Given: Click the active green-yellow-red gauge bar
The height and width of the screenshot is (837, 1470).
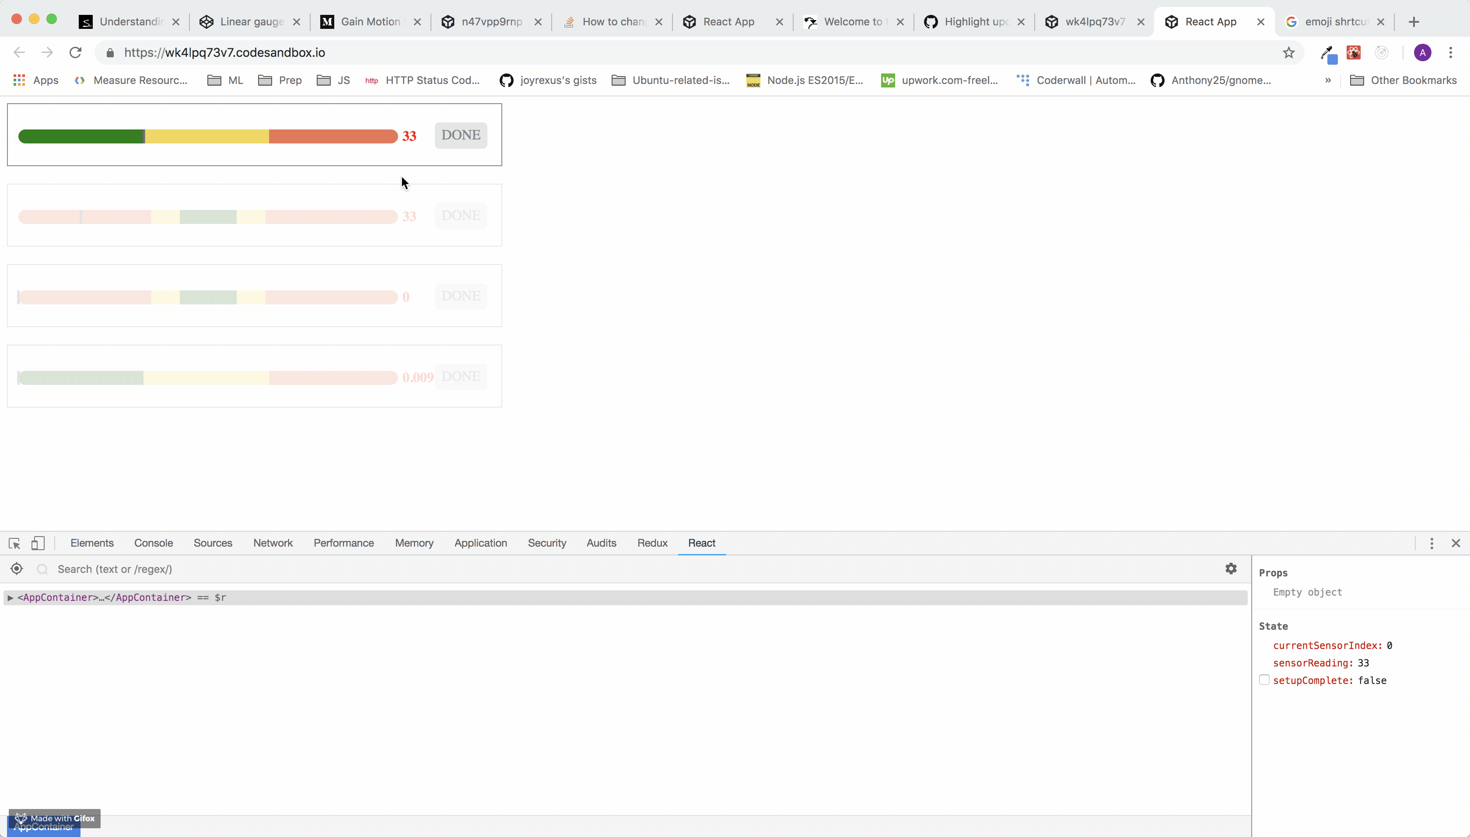Looking at the screenshot, I should point(208,136).
